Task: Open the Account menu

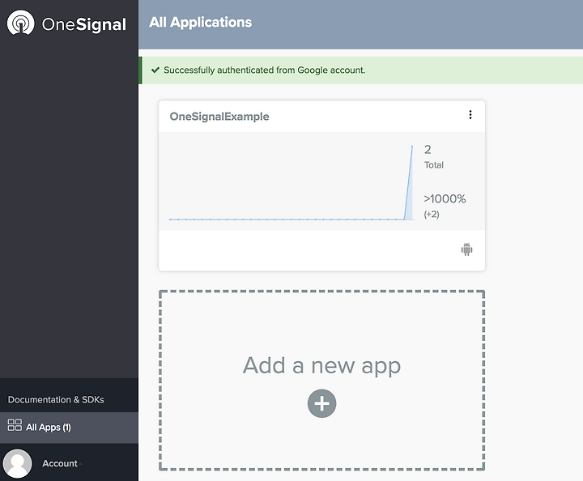Action: [x=60, y=463]
